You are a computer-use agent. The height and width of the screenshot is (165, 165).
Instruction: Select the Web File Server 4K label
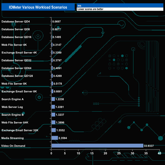14,45
